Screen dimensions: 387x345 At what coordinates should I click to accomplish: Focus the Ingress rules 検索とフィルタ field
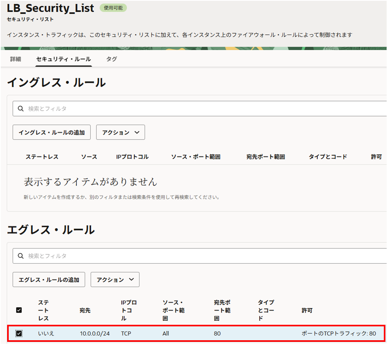click(198, 109)
